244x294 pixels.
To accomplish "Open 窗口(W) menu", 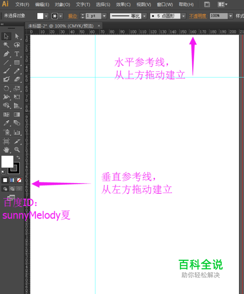I will pos(165,4).
